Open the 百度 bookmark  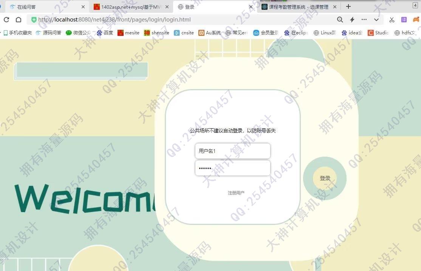(x=105, y=33)
